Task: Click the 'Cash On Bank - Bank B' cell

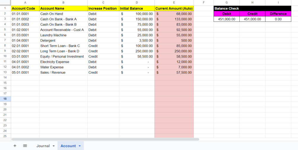Action: 63,25
